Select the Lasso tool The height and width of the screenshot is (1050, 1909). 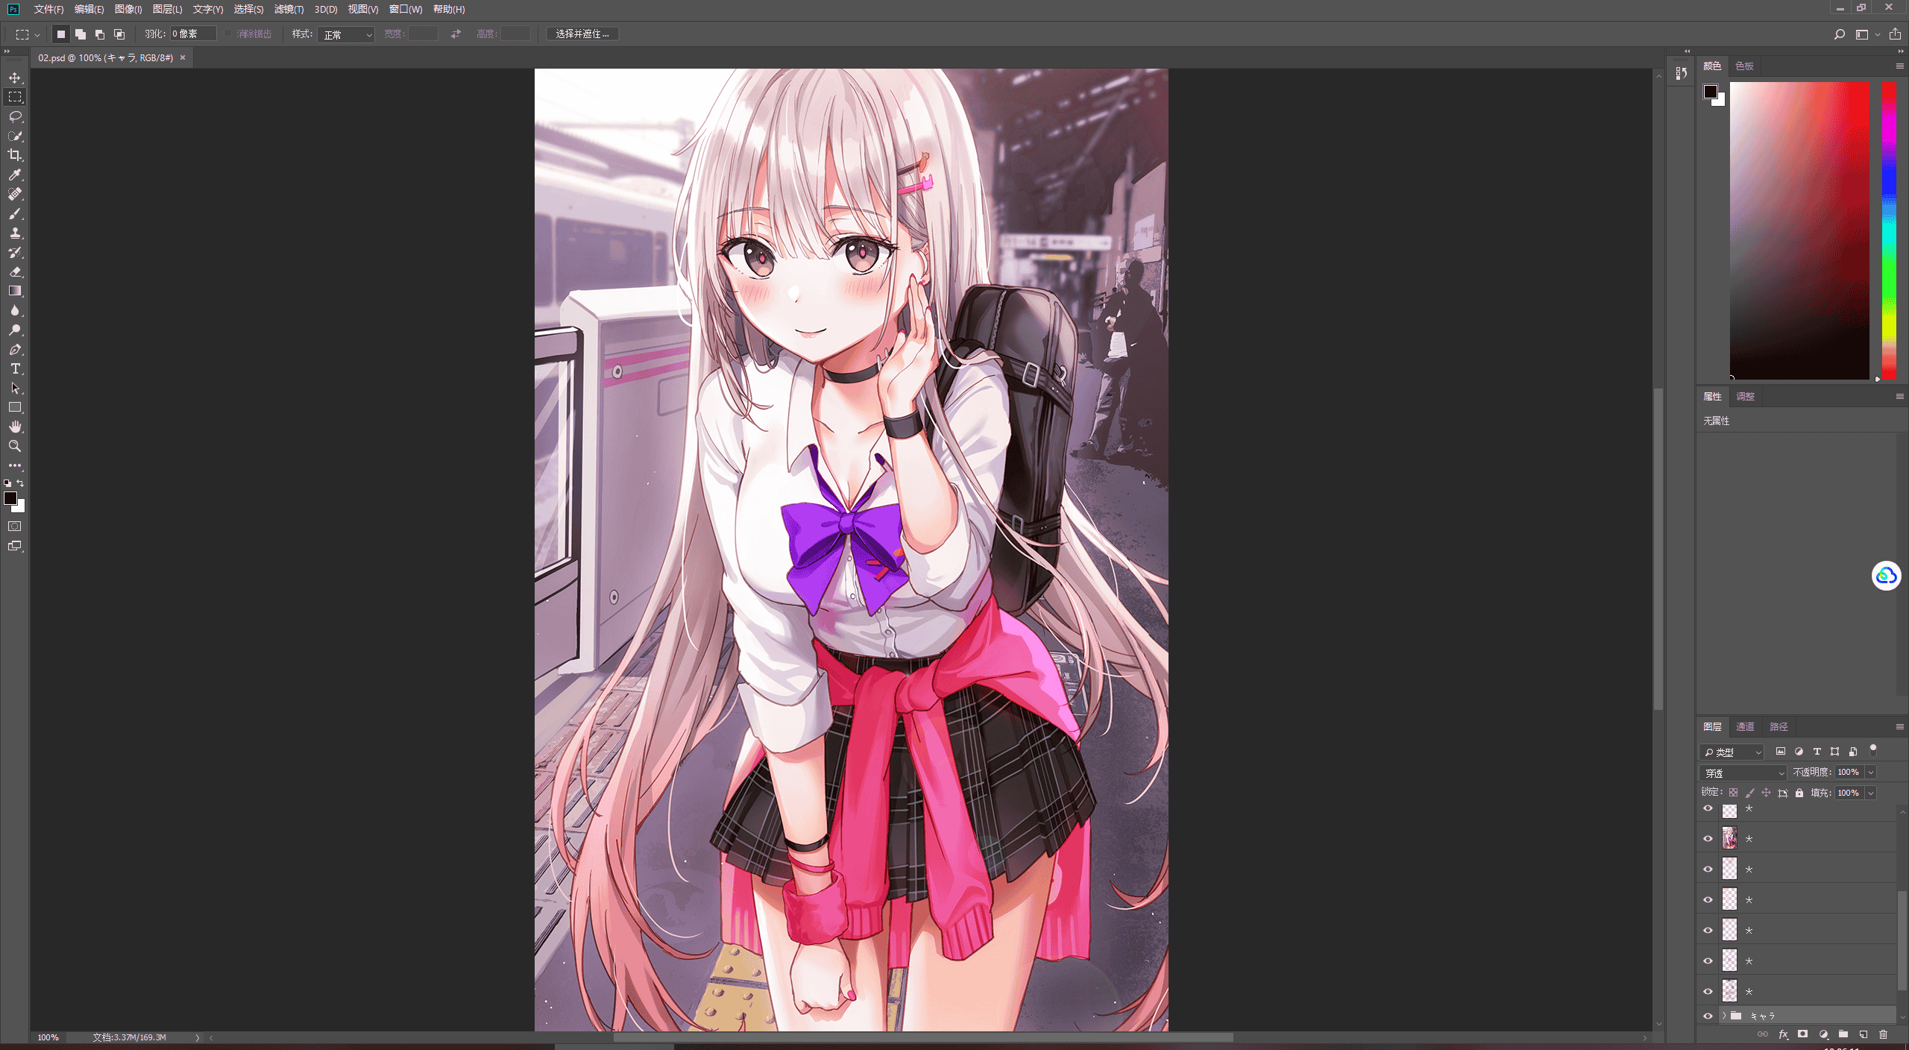point(15,116)
